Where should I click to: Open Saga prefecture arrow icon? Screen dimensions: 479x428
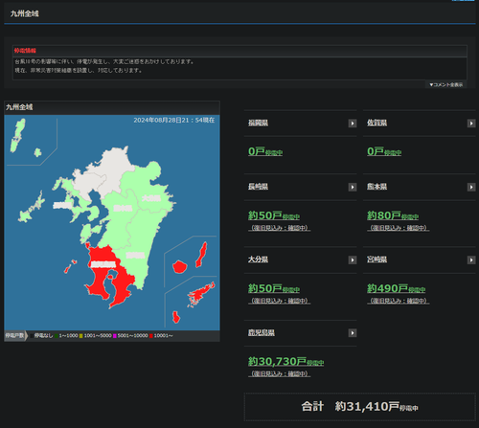[x=471, y=124]
